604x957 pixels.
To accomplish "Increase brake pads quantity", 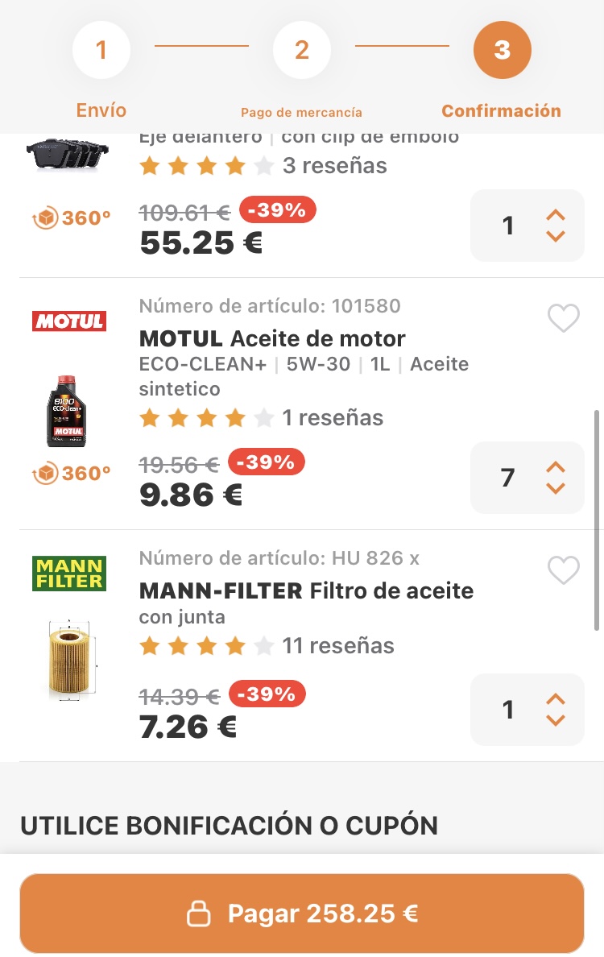I will (556, 214).
